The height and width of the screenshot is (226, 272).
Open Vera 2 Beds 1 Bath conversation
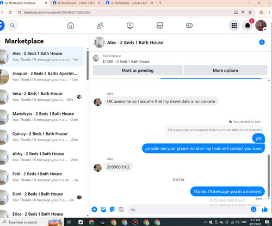coord(42,97)
